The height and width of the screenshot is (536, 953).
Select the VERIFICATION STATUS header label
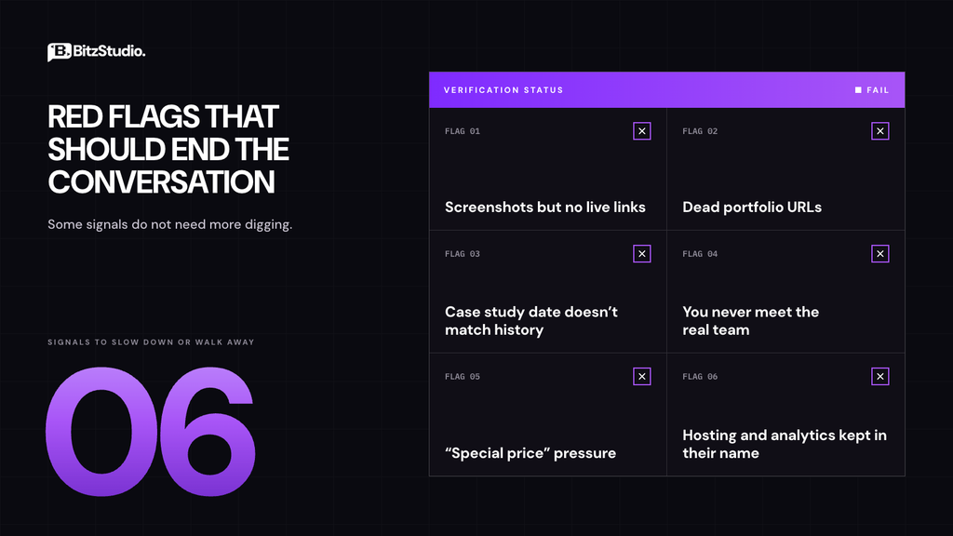point(503,90)
